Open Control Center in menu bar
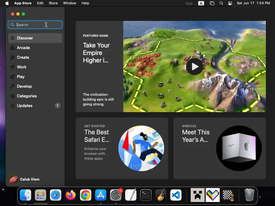Viewport: 275px width, 206px height. pos(230,3)
